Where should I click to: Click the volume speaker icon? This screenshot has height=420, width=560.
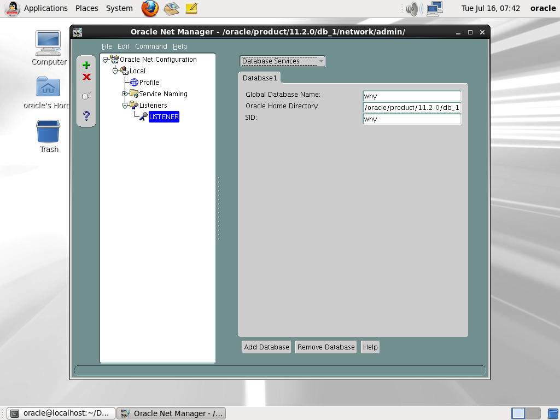point(415,9)
